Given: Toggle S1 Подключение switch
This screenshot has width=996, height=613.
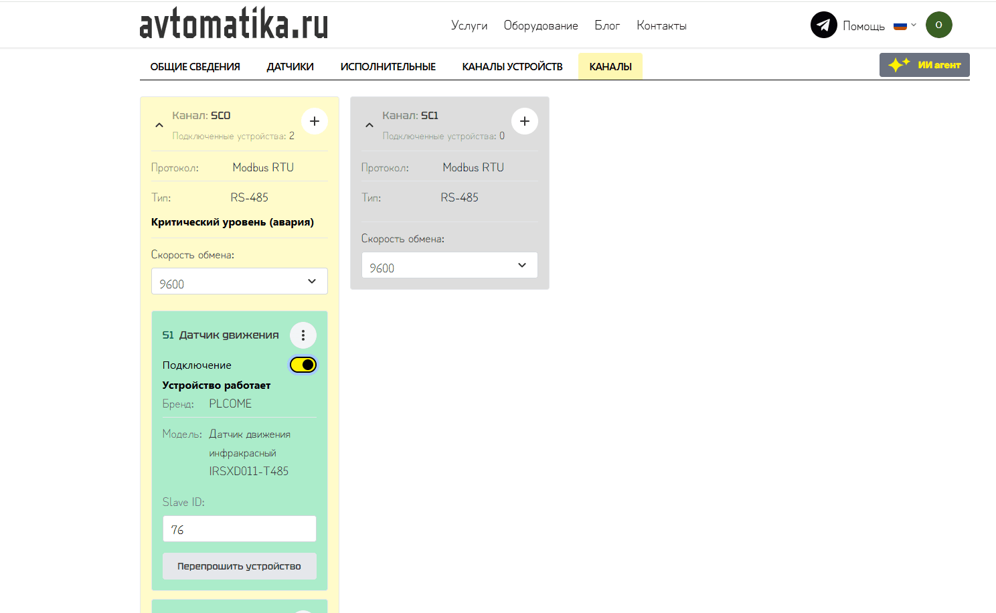Looking at the screenshot, I should [303, 365].
